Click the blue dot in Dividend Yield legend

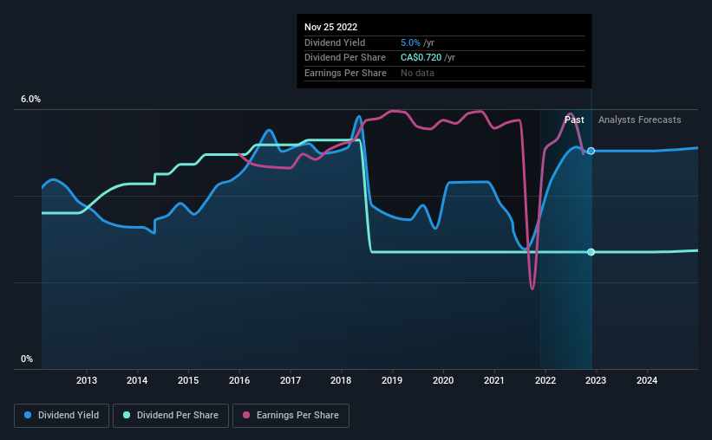(28, 415)
